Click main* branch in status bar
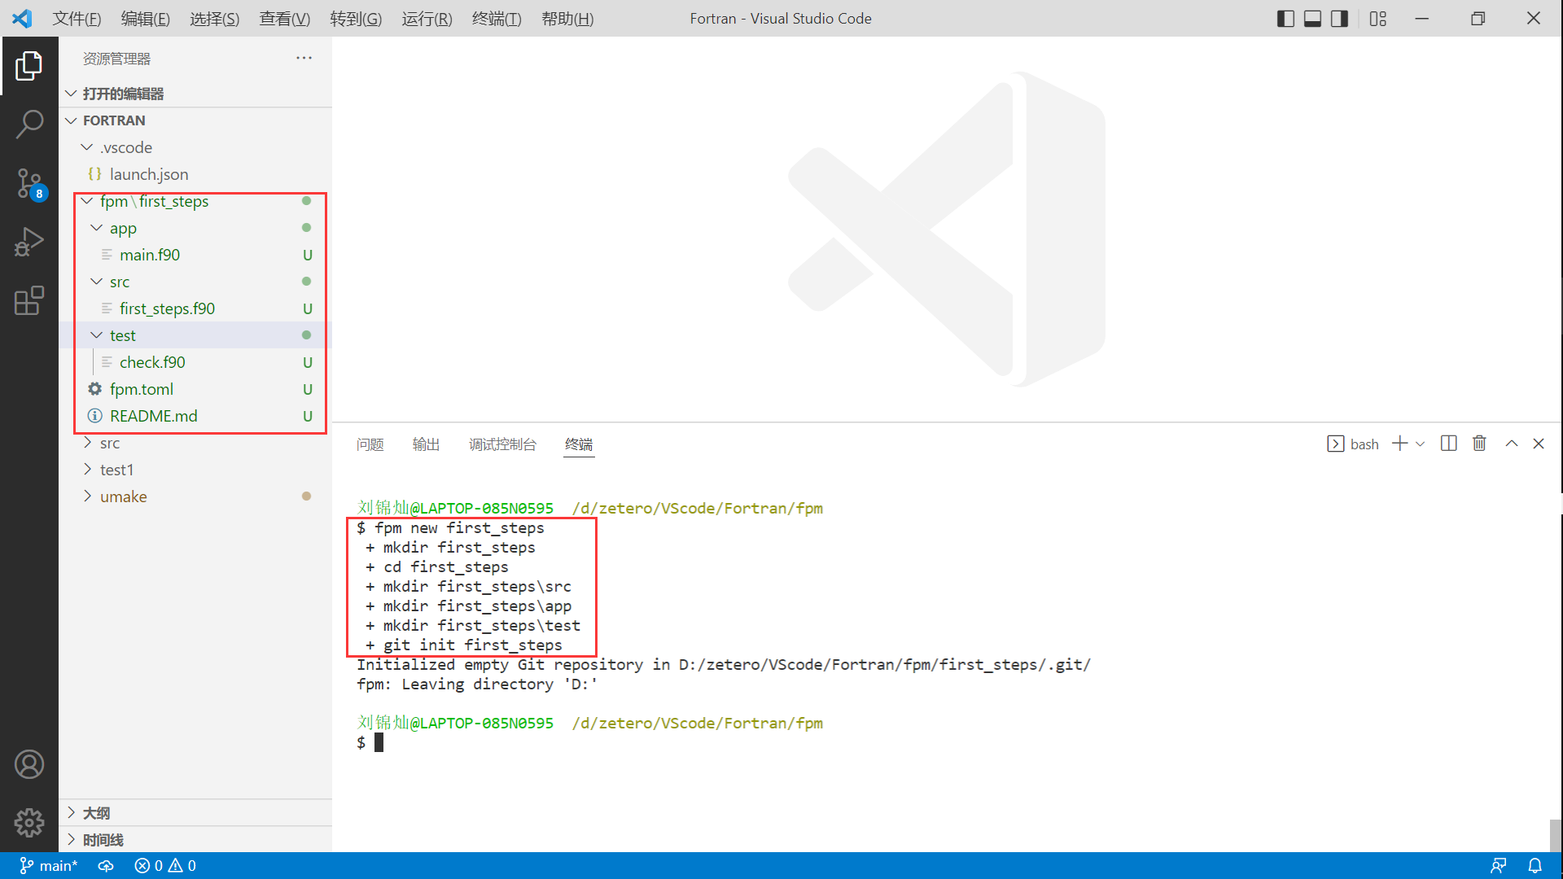 (49, 866)
